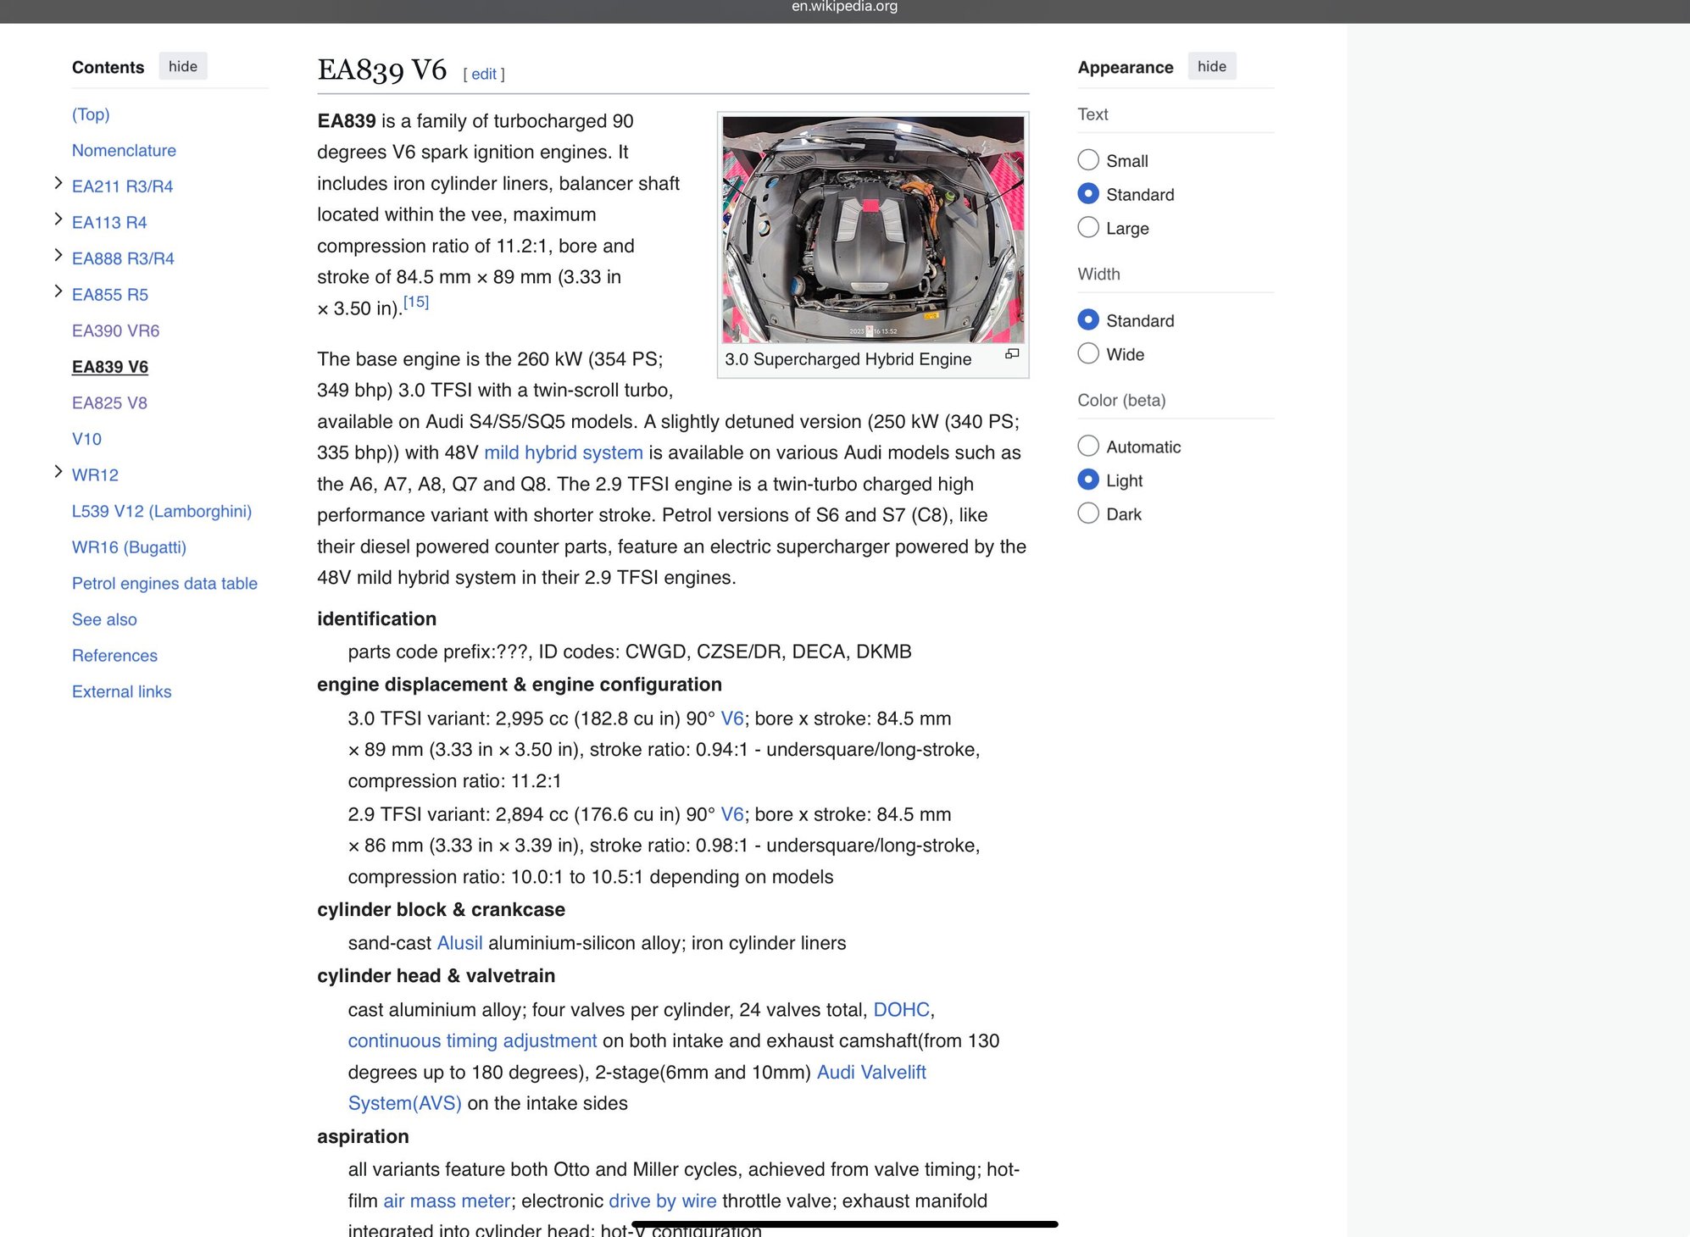The image size is (1690, 1237).
Task: Hide the Contents sidebar
Action: [x=182, y=65]
